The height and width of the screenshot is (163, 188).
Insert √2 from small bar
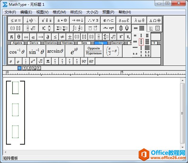pos(40,61)
